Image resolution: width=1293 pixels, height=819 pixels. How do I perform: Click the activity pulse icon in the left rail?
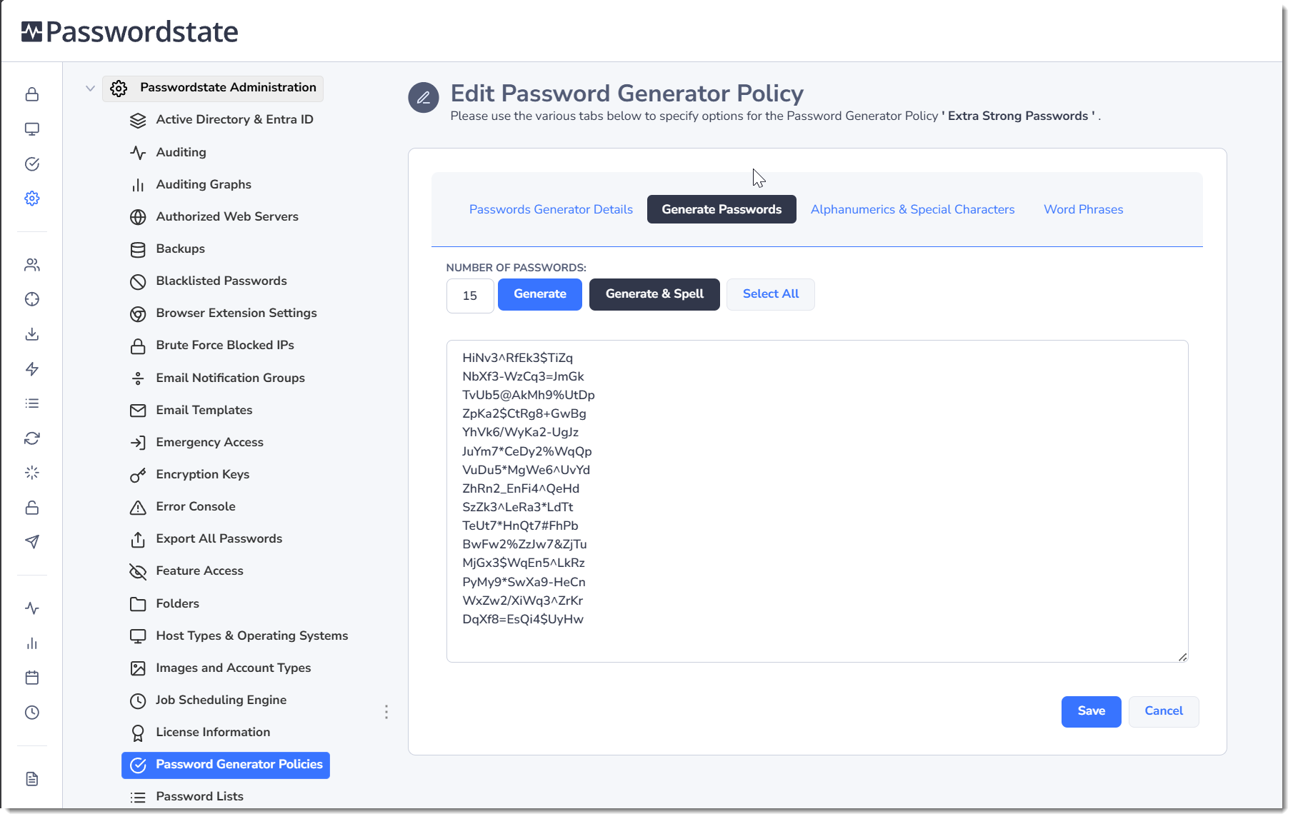32,608
